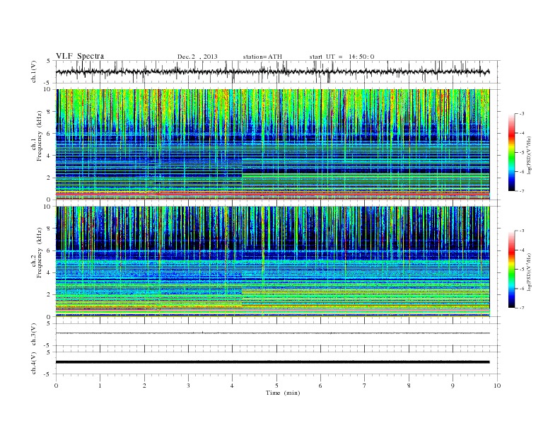Screen dimensions: 560x433
Task: Click the "ch.1(V)" waveform axis label
Action: [x=34, y=71]
